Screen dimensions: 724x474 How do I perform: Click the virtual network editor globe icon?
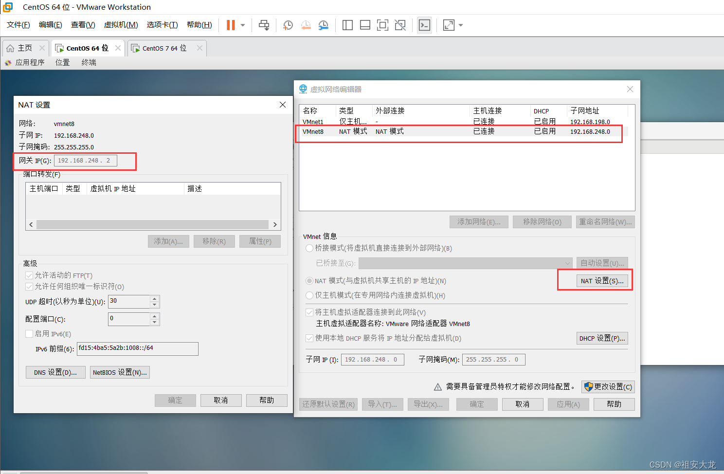(x=303, y=89)
